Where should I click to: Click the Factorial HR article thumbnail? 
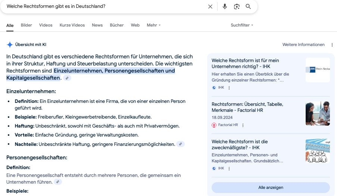318,113
